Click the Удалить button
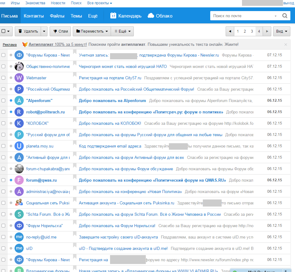Screen dimensions: 295x272 pos(28,31)
